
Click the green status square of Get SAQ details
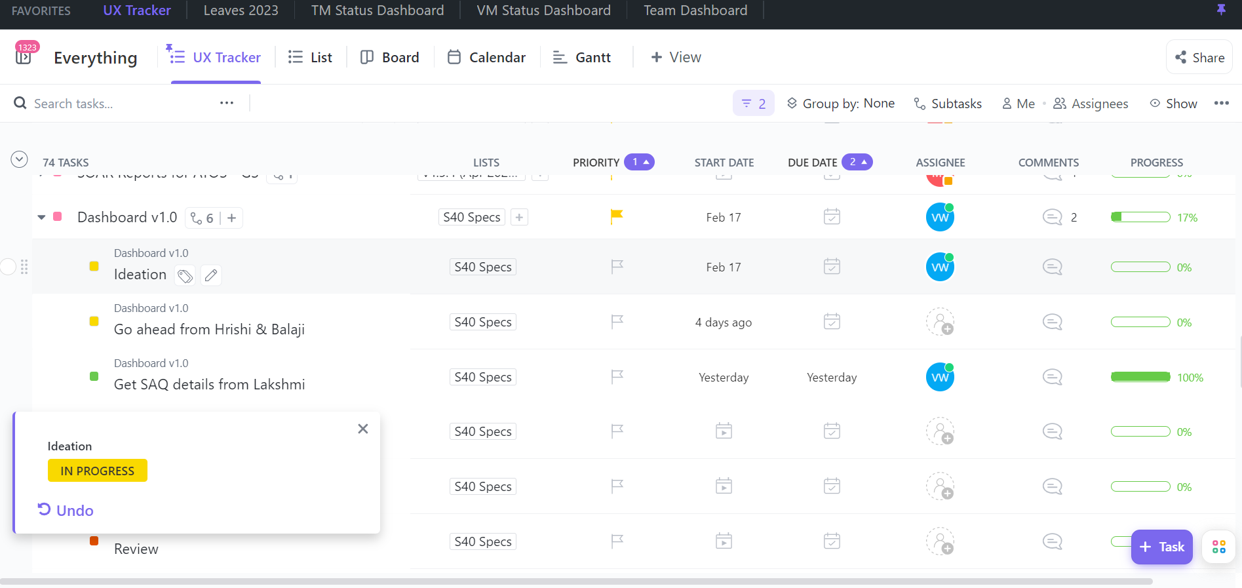click(94, 376)
